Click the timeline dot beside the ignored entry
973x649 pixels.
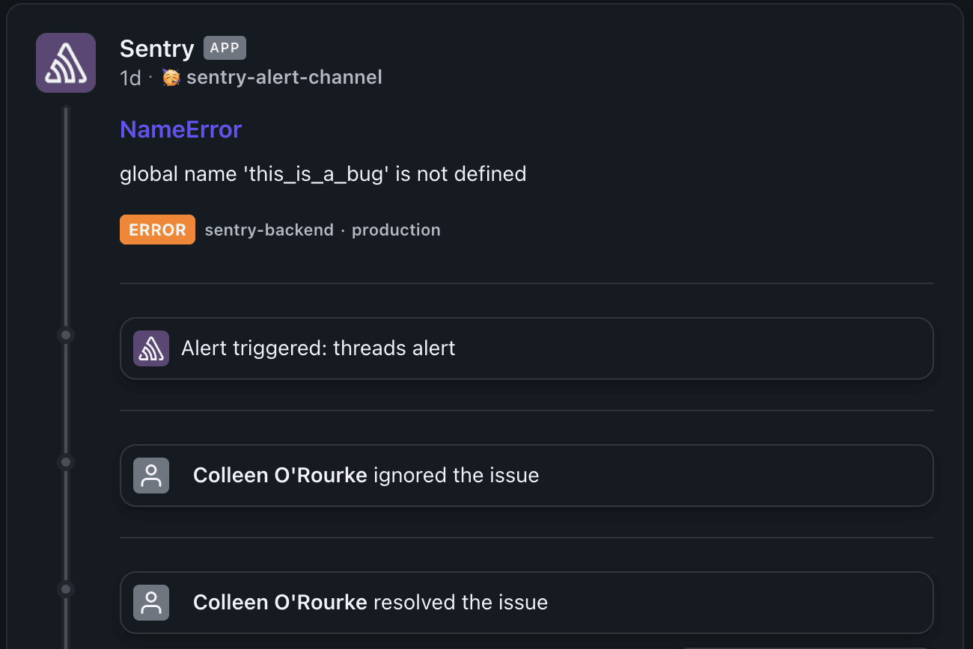point(66,462)
